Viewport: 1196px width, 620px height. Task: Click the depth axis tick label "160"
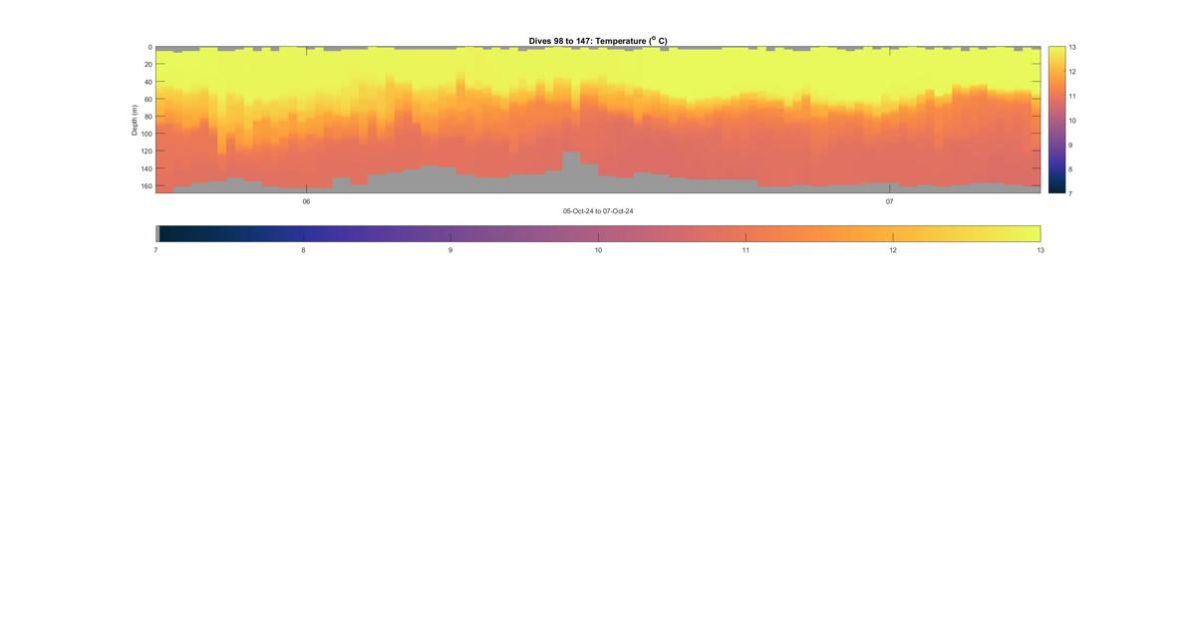(x=147, y=185)
